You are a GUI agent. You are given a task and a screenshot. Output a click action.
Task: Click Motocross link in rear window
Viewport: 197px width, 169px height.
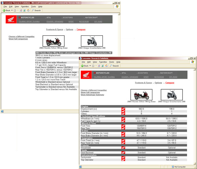(x=84, y=22)
